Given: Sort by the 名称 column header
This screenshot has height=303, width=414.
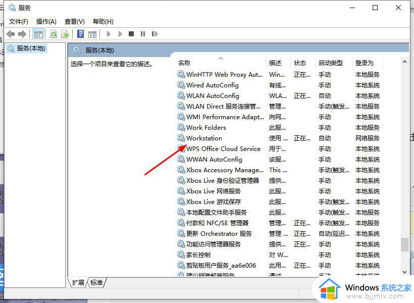Looking at the screenshot, I should (184, 63).
